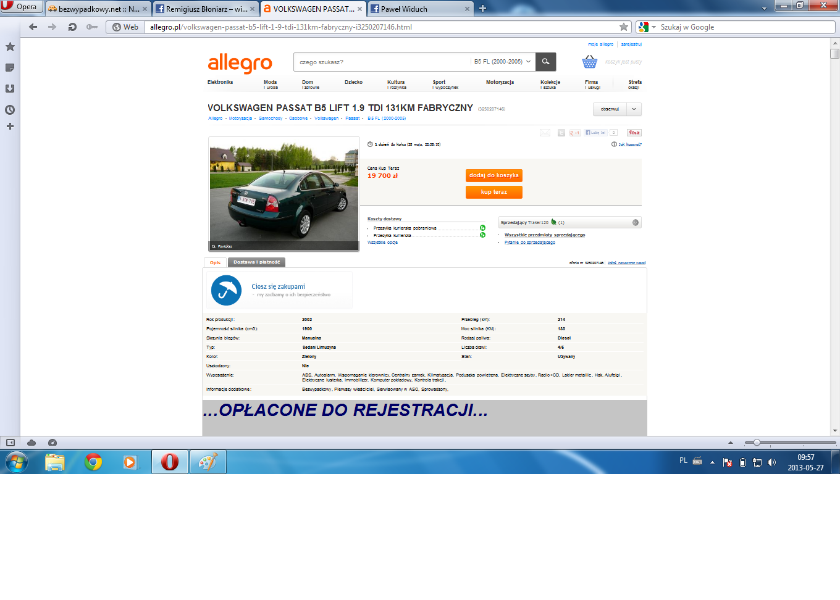840x600 pixels.
Task: Click 'dodaj do koszyka' button
Action: (494, 175)
